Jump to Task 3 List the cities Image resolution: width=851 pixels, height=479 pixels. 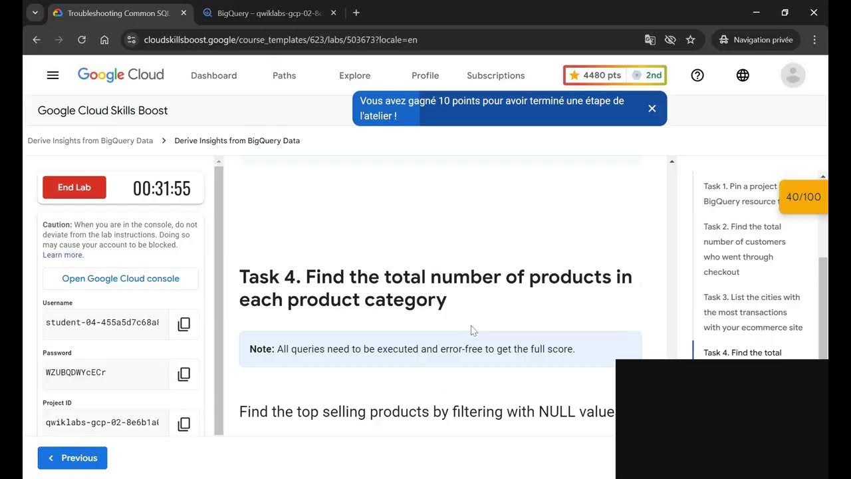[753, 312]
